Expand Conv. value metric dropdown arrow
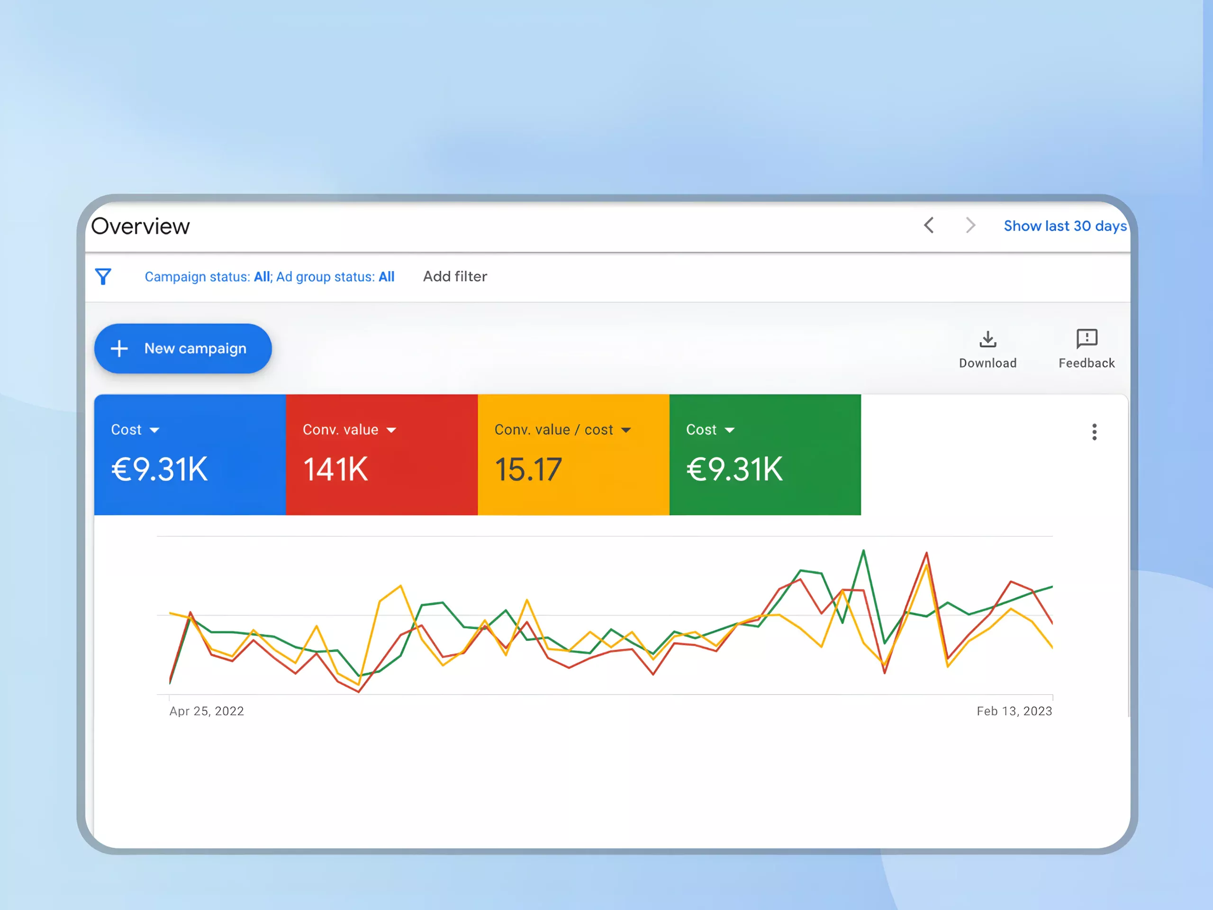Screen dimensions: 1213x910 (x=391, y=430)
